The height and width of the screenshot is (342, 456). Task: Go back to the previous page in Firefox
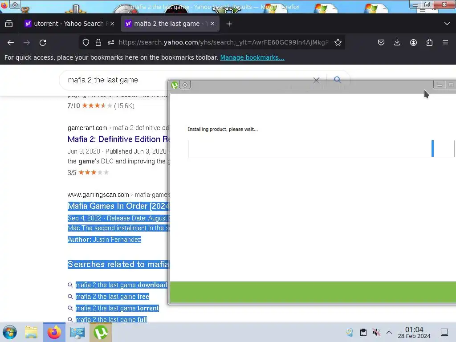tap(11, 42)
